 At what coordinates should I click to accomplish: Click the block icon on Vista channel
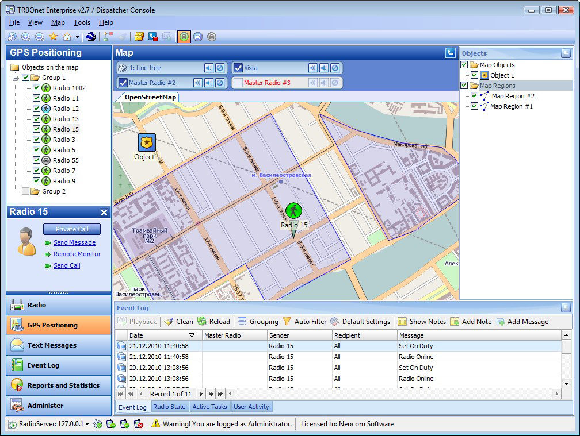[335, 68]
